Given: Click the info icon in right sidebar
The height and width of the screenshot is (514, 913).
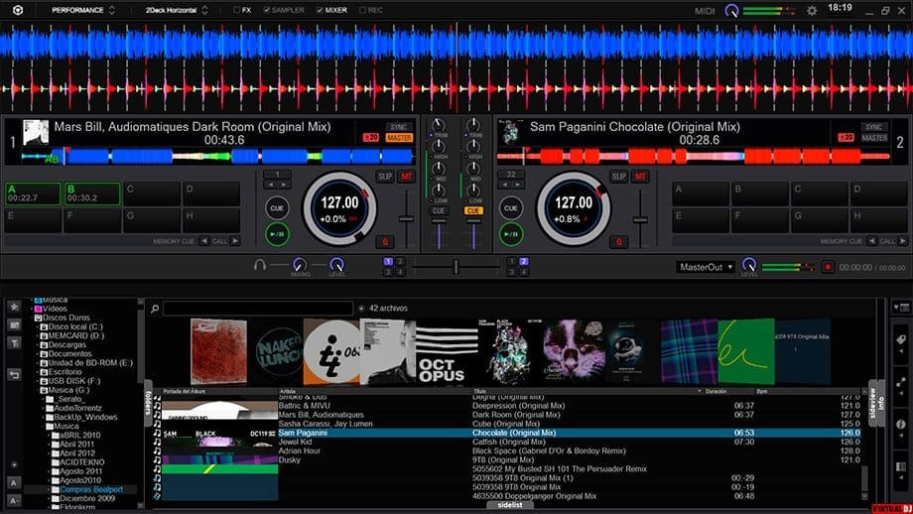Looking at the screenshot, I should [x=900, y=425].
